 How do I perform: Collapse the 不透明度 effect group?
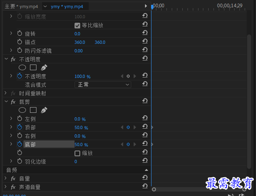6,59
